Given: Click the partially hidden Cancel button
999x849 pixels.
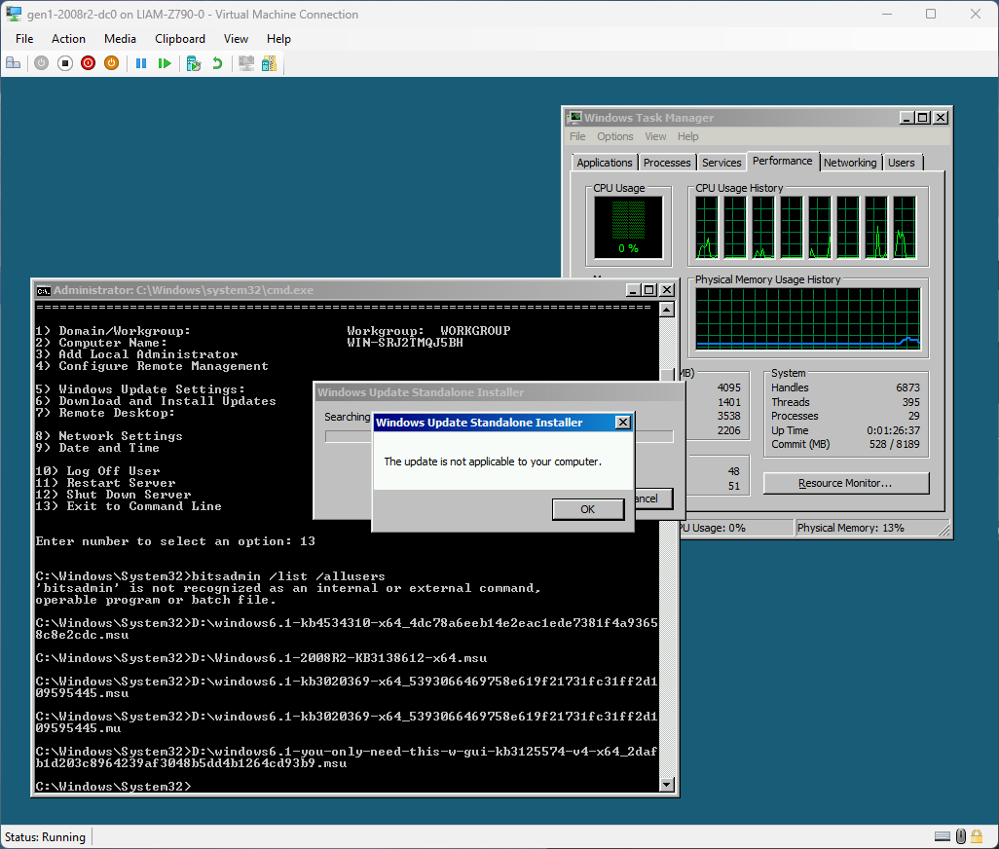Looking at the screenshot, I should pyautogui.click(x=653, y=498).
